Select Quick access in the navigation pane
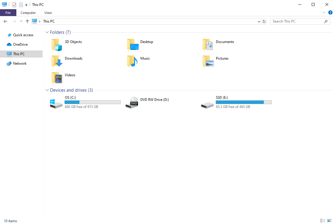The width and height of the screenshot is (334, 224). click(x=23, y=35)
